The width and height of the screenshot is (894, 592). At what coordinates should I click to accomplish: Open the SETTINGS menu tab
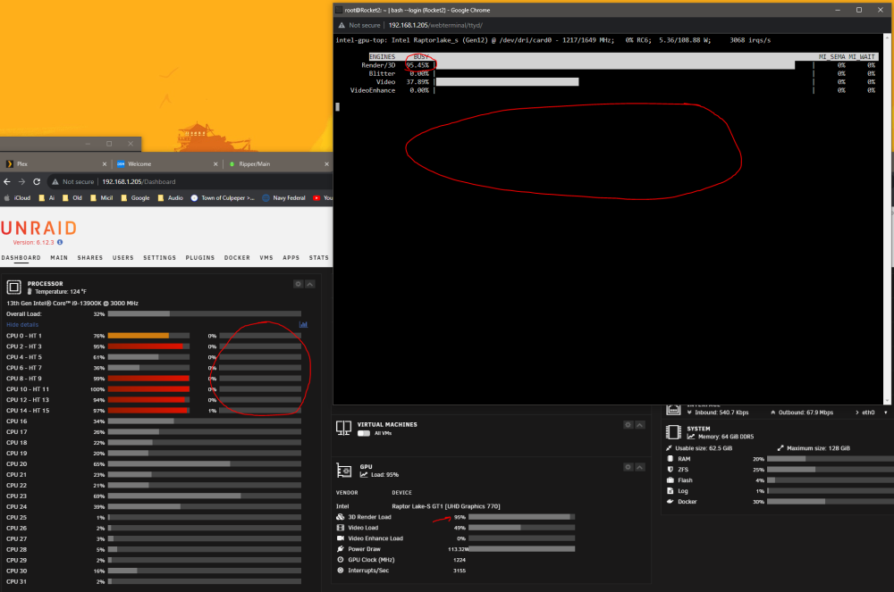[160, 258]
